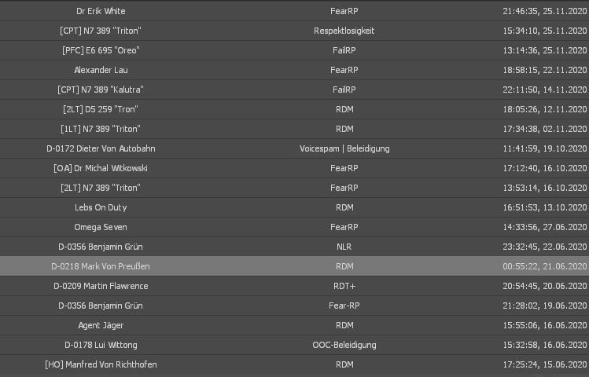Click the Voicespam | Beleidigung reason cell
The height and width of the screenshot is (377, 589).
pos(344,148)
